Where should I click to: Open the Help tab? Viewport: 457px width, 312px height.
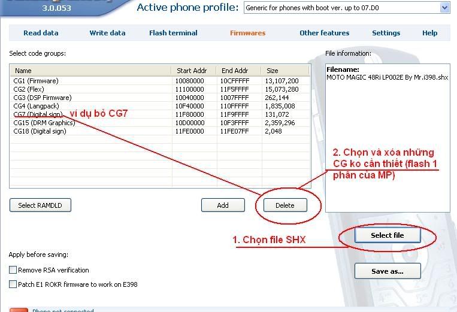click(x=429, y=33)
